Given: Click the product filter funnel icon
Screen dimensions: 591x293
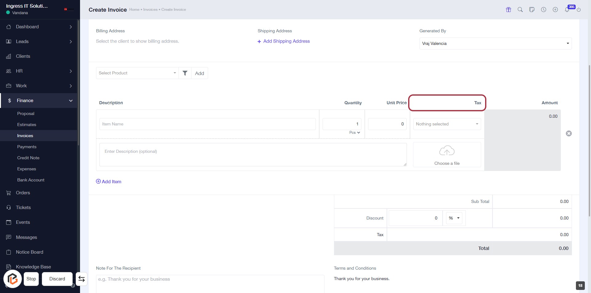Looking at the screenshot, I should [185, 73].
